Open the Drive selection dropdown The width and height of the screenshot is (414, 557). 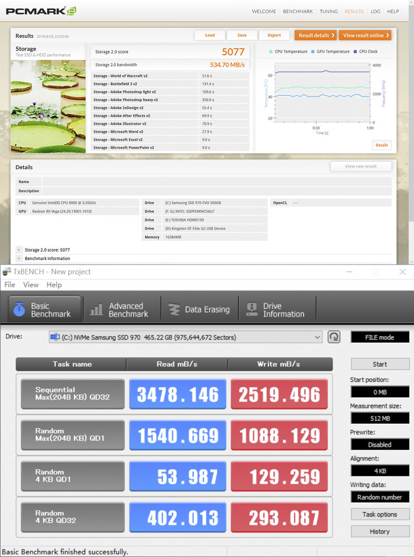click(185, 337)
